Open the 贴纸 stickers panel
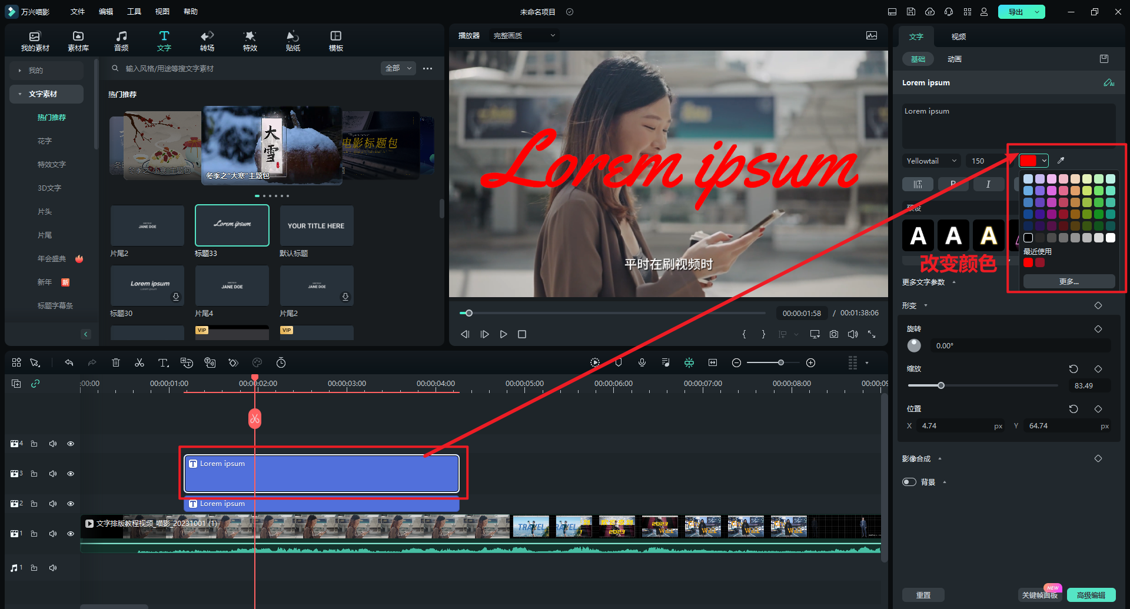 (293, 41)
